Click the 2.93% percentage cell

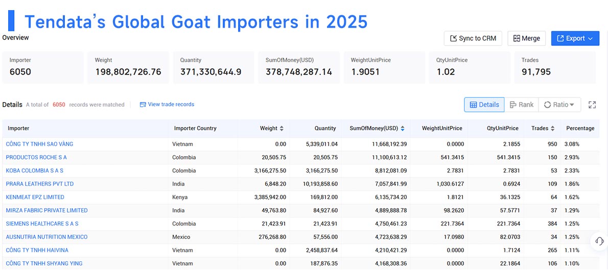click(x=572, y=157)
